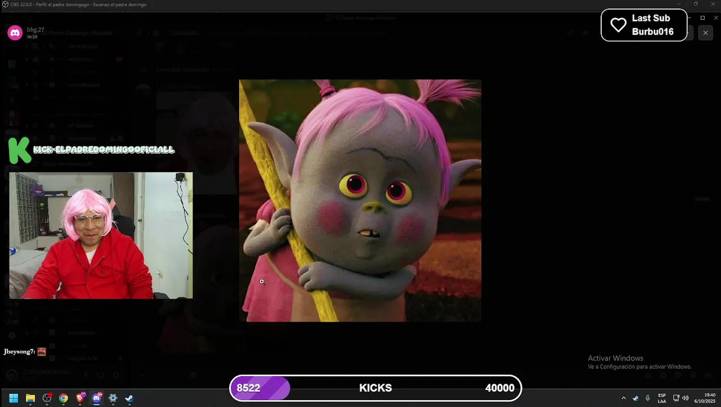Click the bhg.27 username label
Image resolution: width=721 pixels, height=407 pixels.
tap(36, 29)
